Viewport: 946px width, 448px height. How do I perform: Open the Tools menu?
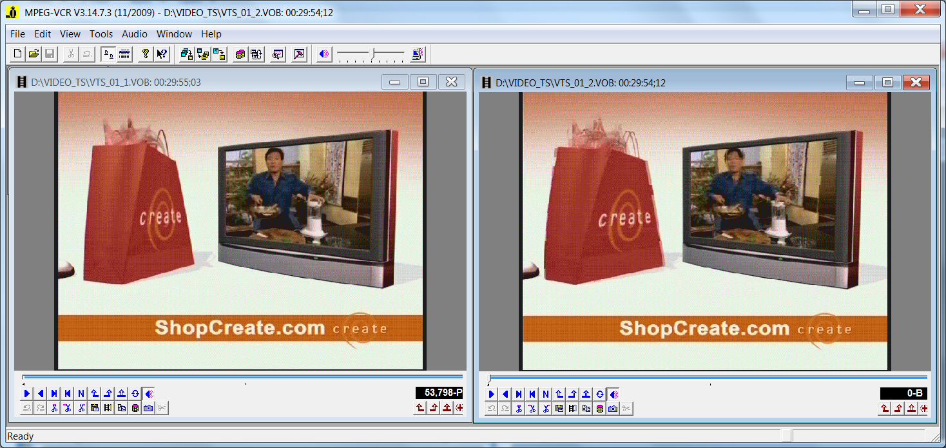[101, 34]
